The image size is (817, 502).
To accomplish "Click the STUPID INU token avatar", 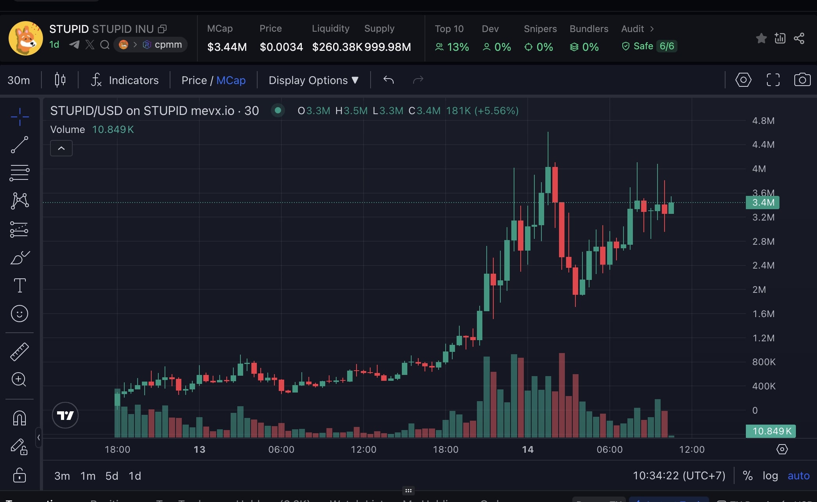I will (x=26, y=38).
